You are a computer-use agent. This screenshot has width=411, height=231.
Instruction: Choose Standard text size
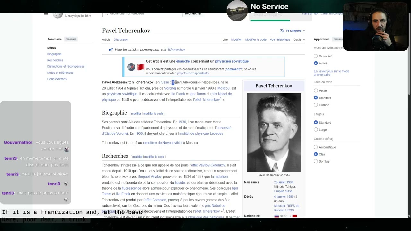[316, 98]
